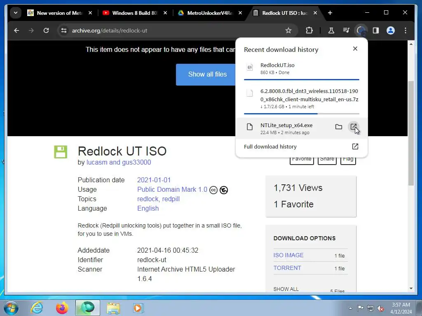Download the TORRENT option

(x=287, y=268)
